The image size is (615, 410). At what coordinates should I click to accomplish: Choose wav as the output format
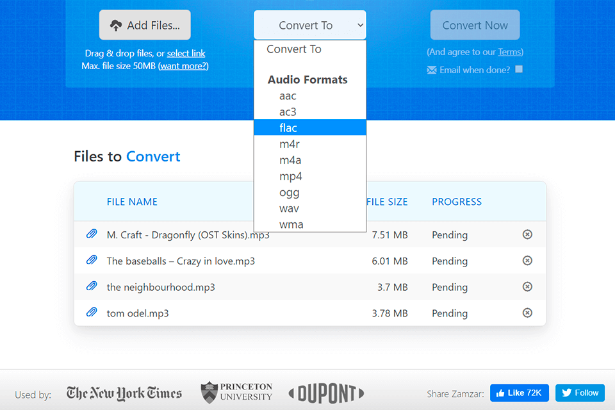[288, 208]
